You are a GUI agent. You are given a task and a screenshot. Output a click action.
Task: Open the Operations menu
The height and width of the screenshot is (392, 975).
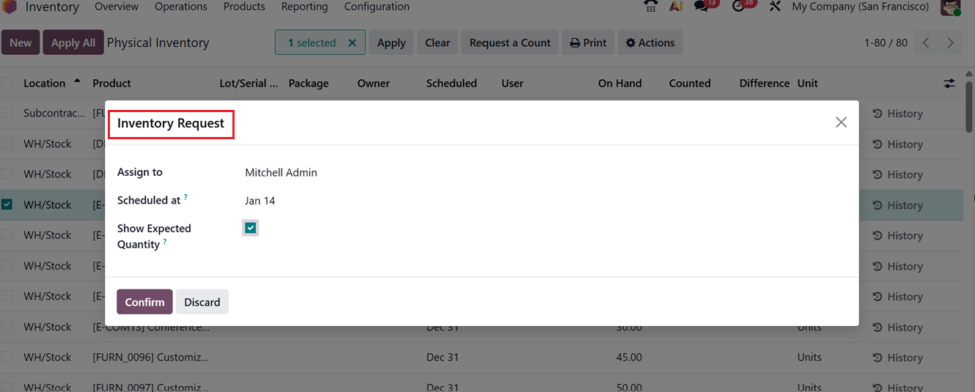point(180,7)
